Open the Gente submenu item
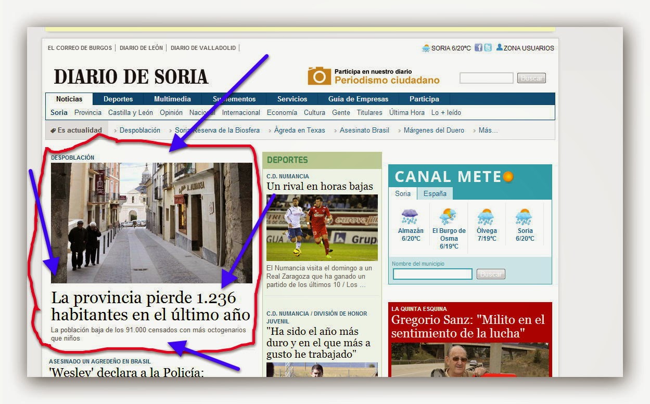 click(341, 112)
